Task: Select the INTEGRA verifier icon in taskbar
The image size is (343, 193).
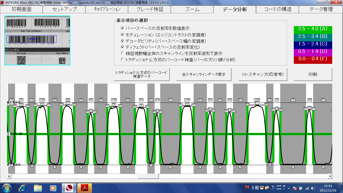Action: click(x=69, y=188)
